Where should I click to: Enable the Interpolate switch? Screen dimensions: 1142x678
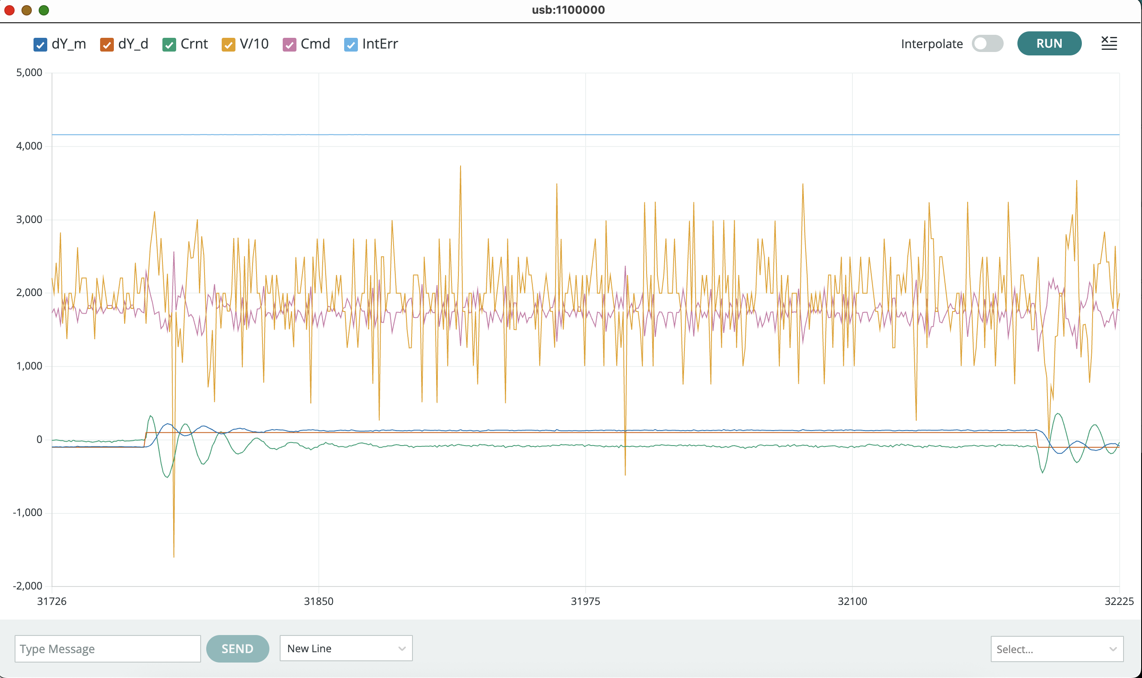click(x=987, y=44)
